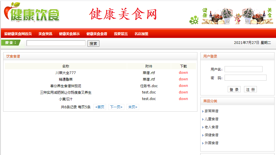Click the 搜索 button
This screenshot has width=276, height=155.
point(93,44)
